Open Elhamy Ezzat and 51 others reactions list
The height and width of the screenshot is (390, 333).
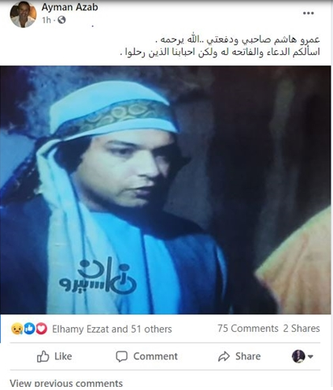[x=112, y=329]
